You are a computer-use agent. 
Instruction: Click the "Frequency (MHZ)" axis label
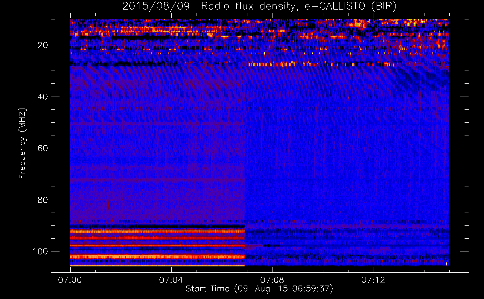[x=22, y=143]
